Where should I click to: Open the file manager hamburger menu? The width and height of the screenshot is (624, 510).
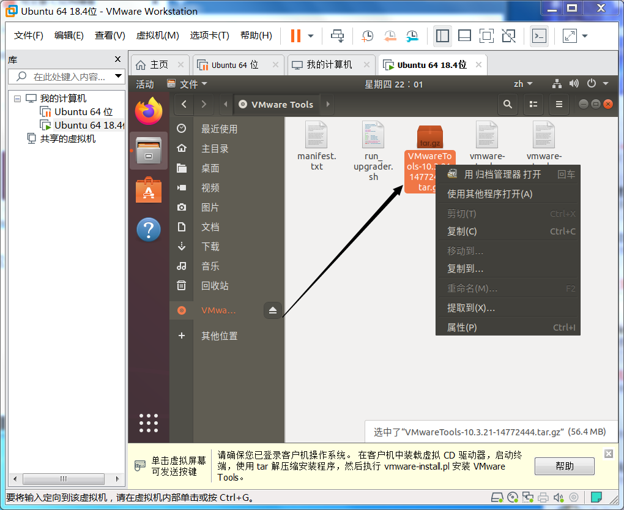tap(559, 104)
